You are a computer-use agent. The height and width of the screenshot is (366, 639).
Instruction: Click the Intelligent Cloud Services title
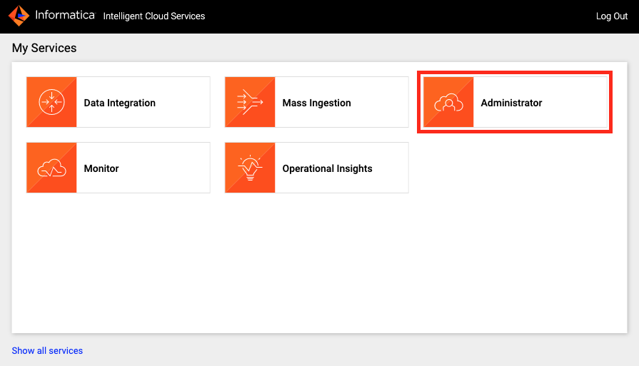point(154,16)
